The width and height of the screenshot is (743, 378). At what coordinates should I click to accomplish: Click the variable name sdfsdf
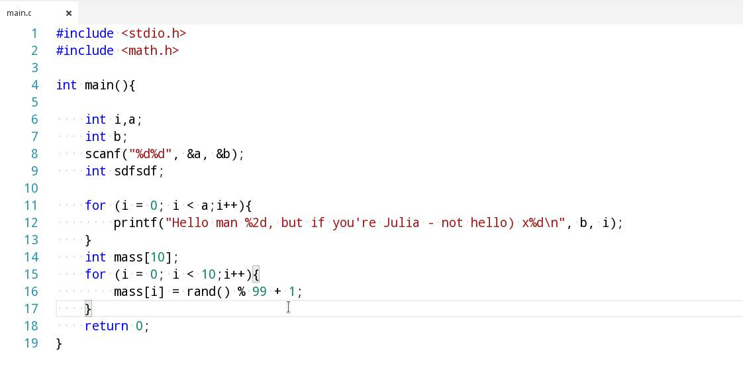click(136, 171)
